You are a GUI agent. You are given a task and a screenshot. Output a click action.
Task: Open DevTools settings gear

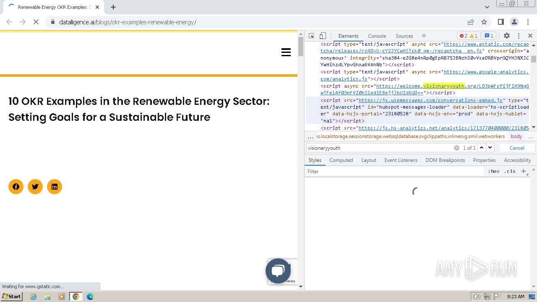pos(507,36)
